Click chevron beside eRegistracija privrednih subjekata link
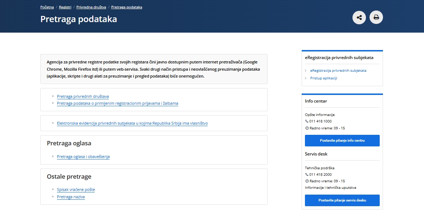 click(306, 71)
